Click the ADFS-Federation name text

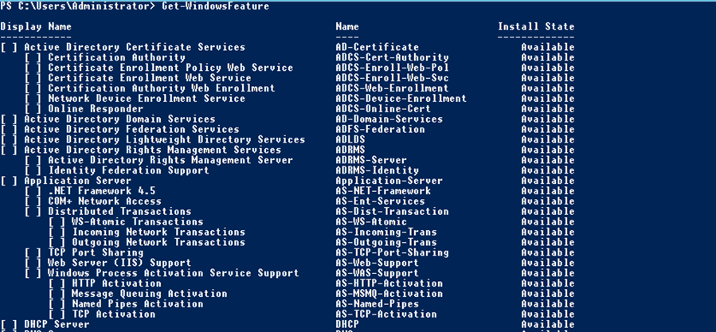click(380, 129)
